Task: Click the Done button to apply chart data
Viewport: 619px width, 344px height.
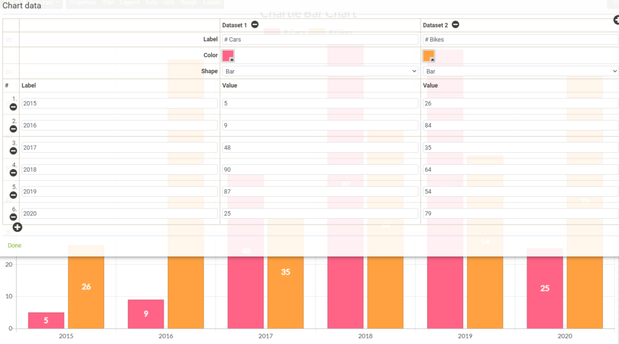Action: coord(14,245)
